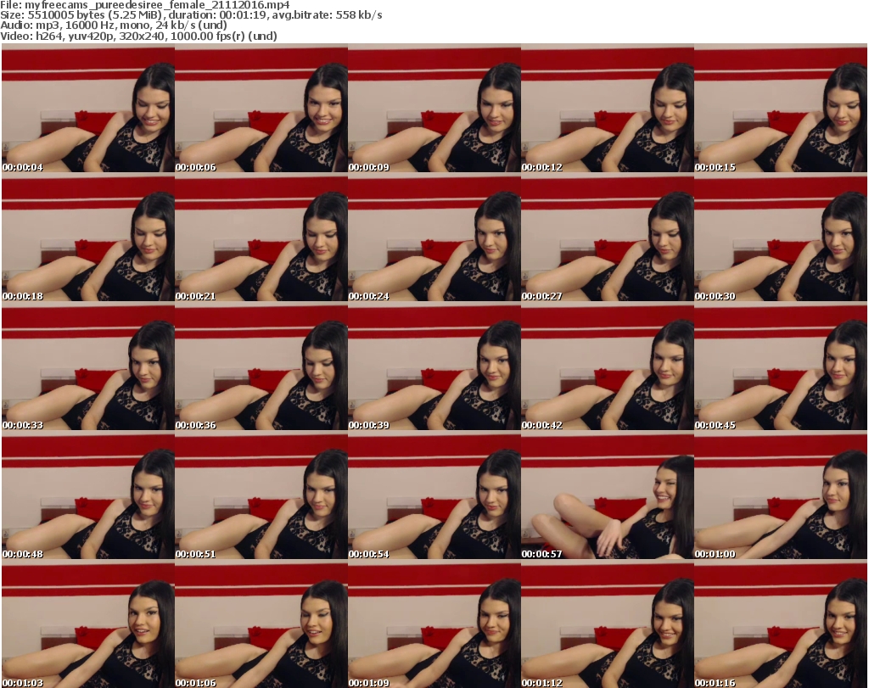Click the 'Audio: mp3, 16000 Hz' line
The image size is (869, 688).
114,25
